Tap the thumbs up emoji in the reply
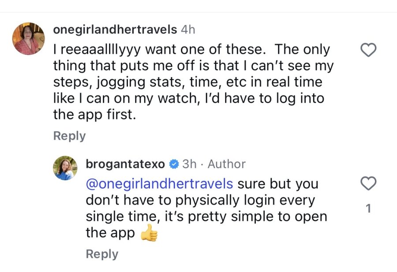This screenshot has width=397, height=272. click(150, 233)
